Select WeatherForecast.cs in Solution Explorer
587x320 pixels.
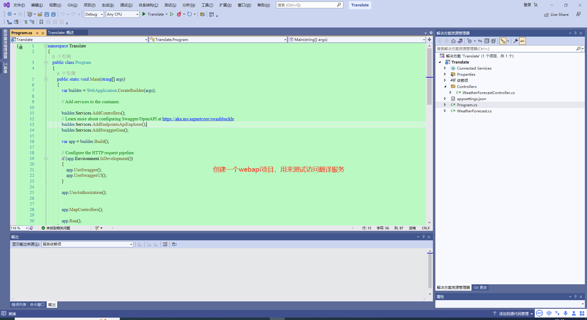tap(474, 111)
